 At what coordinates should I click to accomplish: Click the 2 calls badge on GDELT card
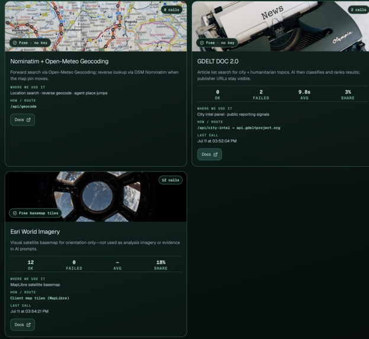pyautogui.click(x=358, y=9)
